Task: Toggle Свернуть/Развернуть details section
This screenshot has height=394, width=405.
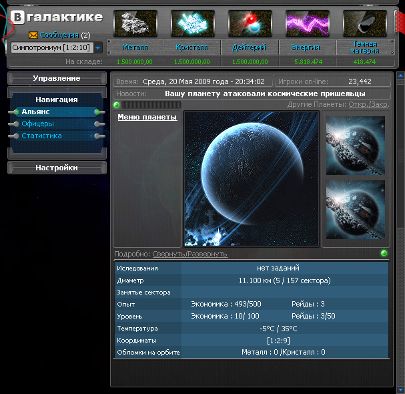Action: [189, 254]
